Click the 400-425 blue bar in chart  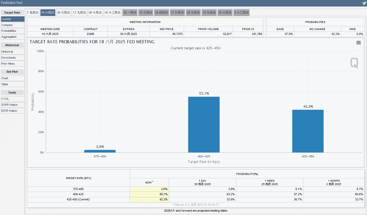pos(204,125)
